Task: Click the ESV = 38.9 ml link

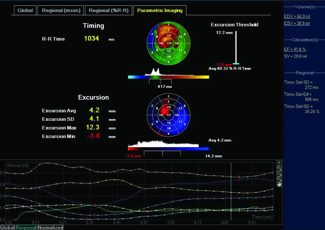Action: point(297,24)
